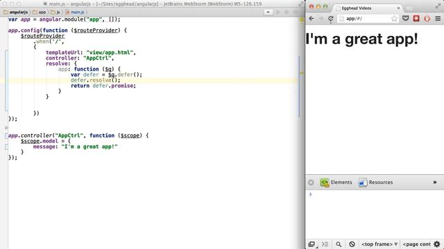444x249 pixels.
Task: Close the DevTools panel
Action: coord(311,183)
